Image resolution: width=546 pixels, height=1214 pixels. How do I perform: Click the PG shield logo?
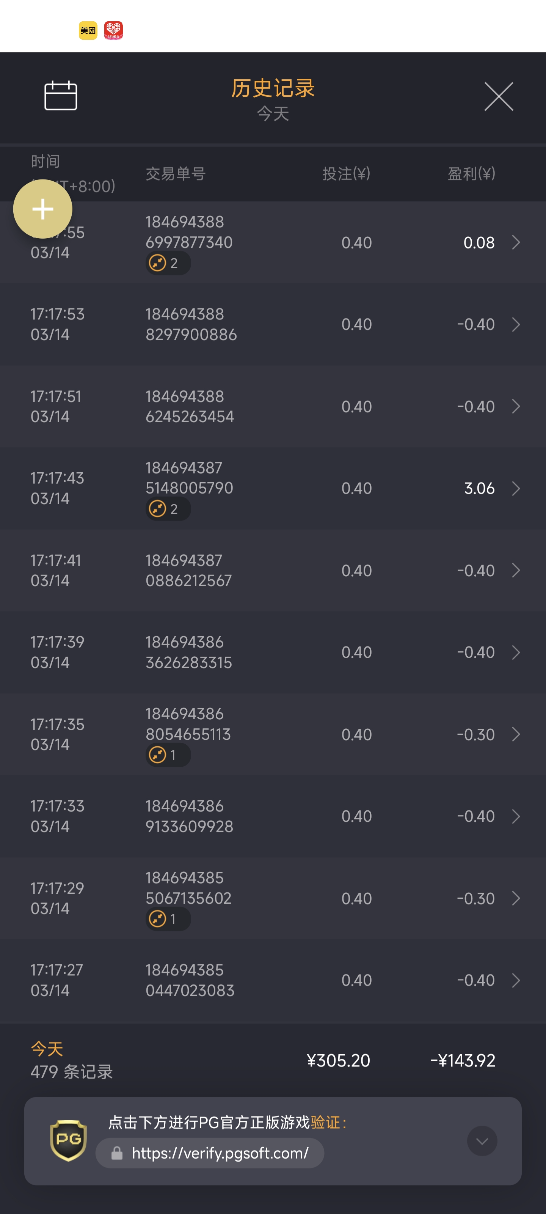pos(68,1140)
